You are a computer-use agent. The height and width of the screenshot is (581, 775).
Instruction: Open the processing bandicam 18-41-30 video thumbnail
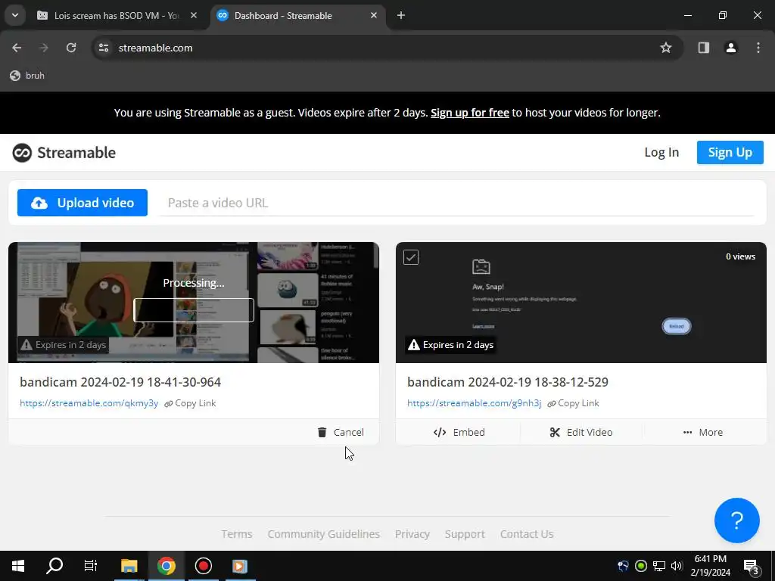pyautogui.click(x=194, y=303)
